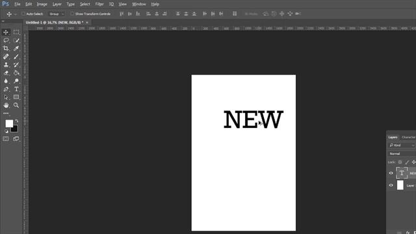
Task: Open the Image menu
Action: [x=42, y=5]
